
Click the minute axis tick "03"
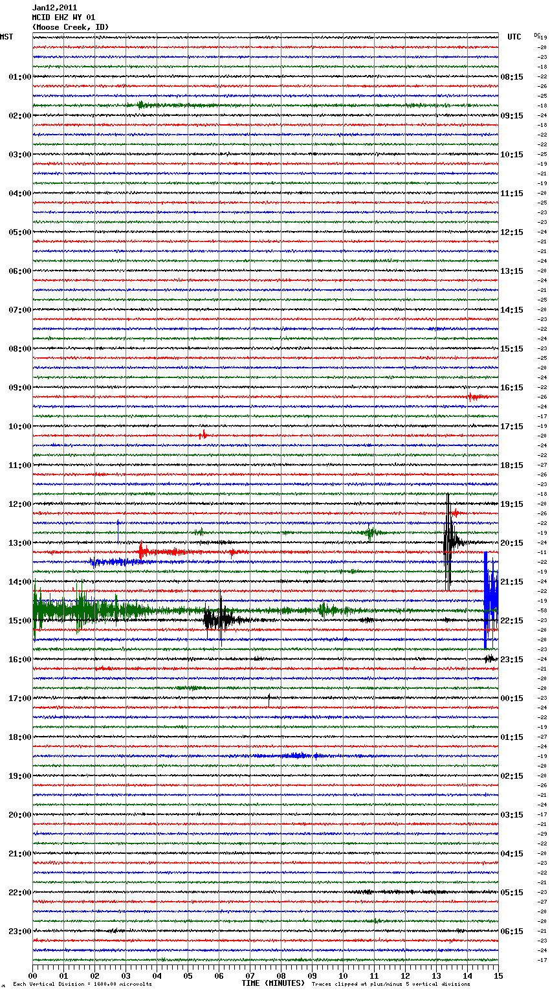[126, 976]
